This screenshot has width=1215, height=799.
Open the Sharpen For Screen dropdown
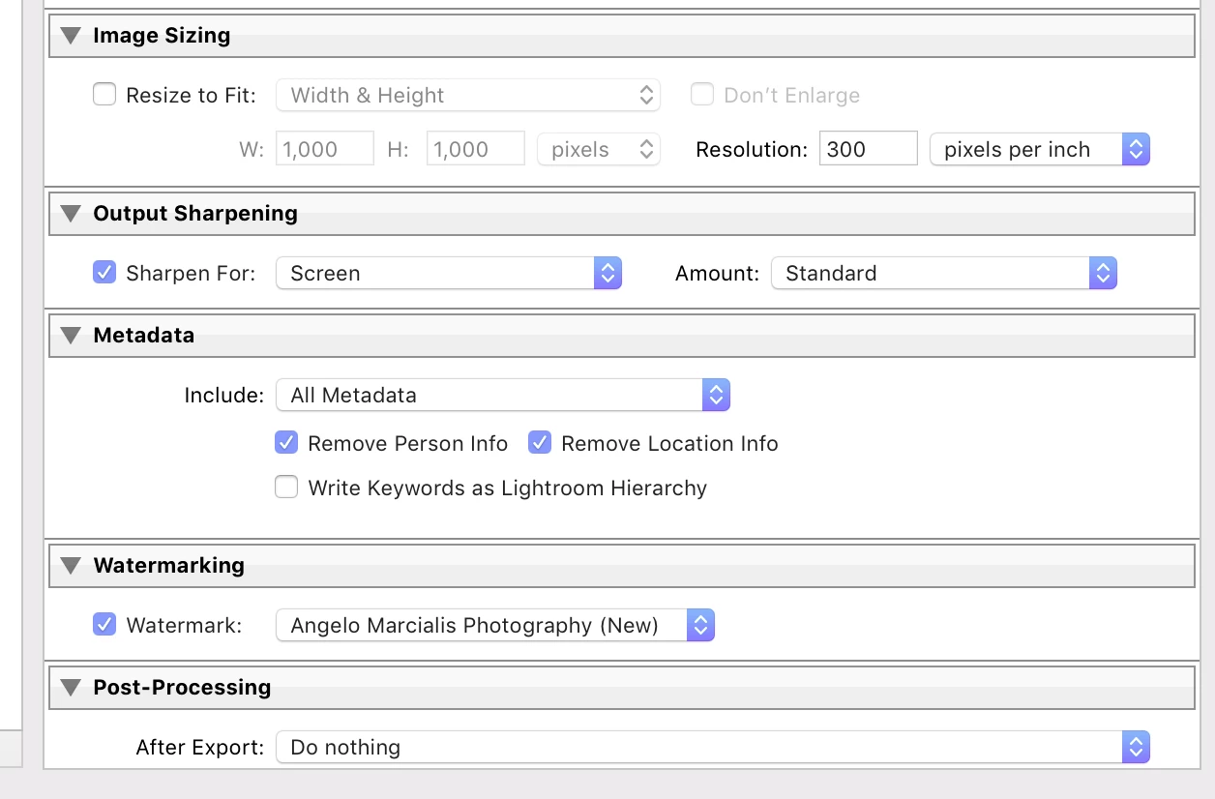448,273
